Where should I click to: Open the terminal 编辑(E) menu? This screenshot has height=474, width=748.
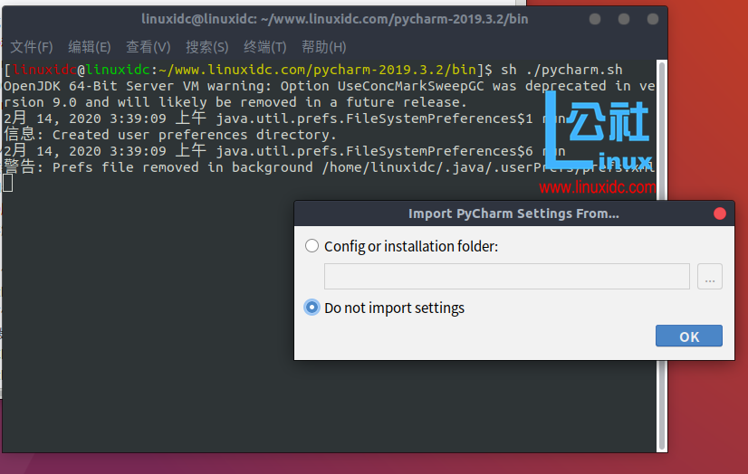[x=90, y=47]
